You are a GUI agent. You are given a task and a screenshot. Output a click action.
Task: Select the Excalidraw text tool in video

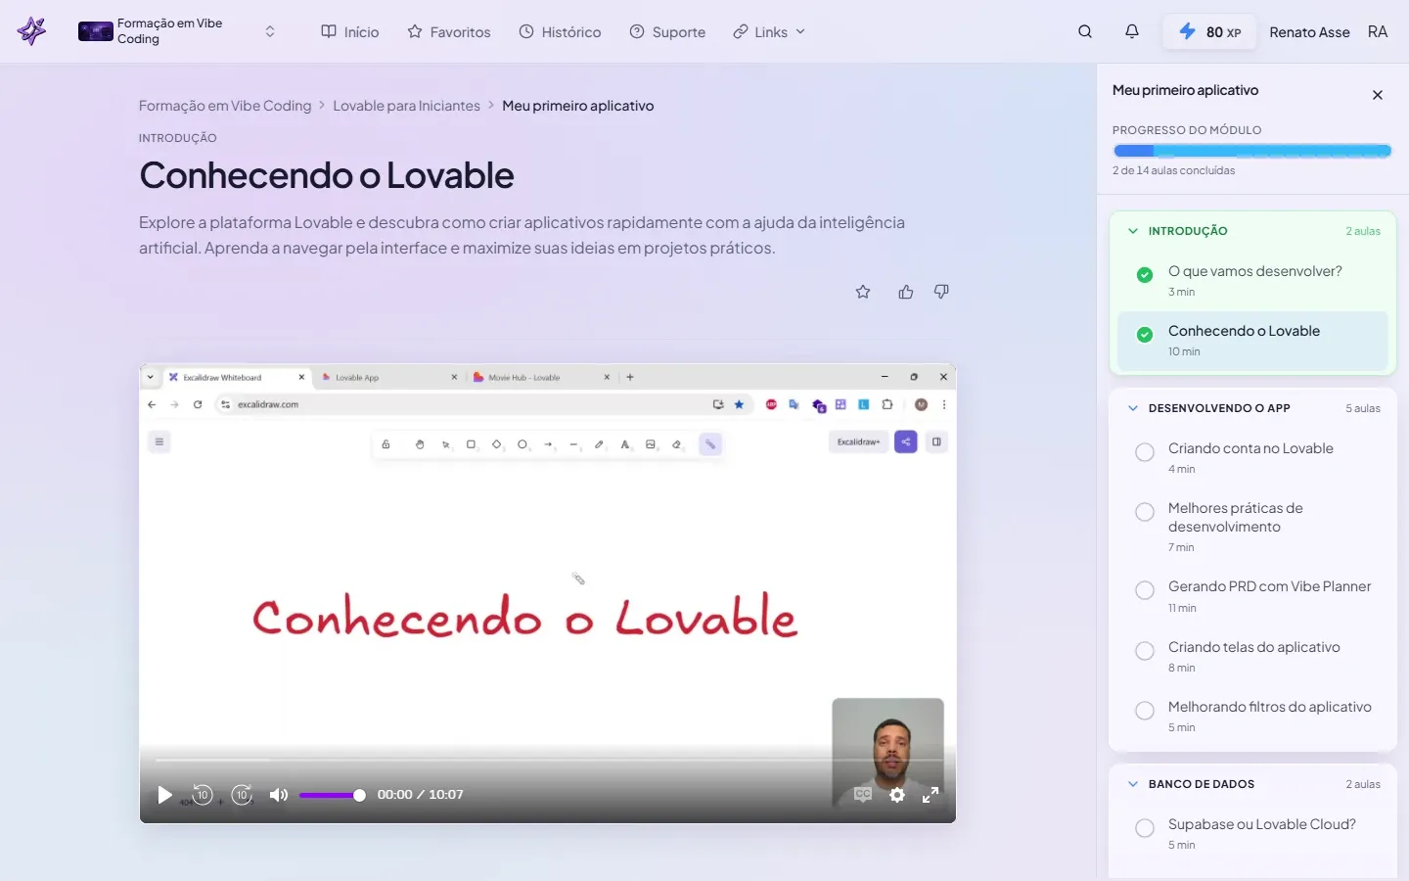(625, 444)
